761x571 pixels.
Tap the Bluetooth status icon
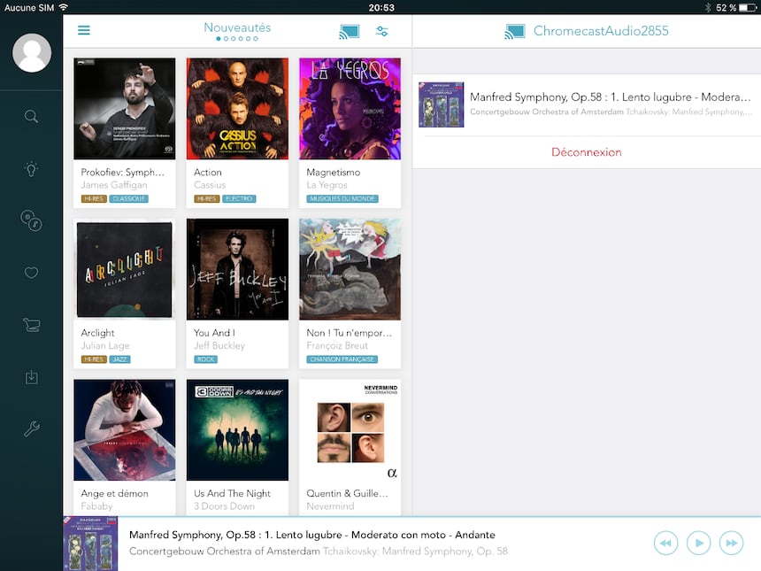point(708,8)
